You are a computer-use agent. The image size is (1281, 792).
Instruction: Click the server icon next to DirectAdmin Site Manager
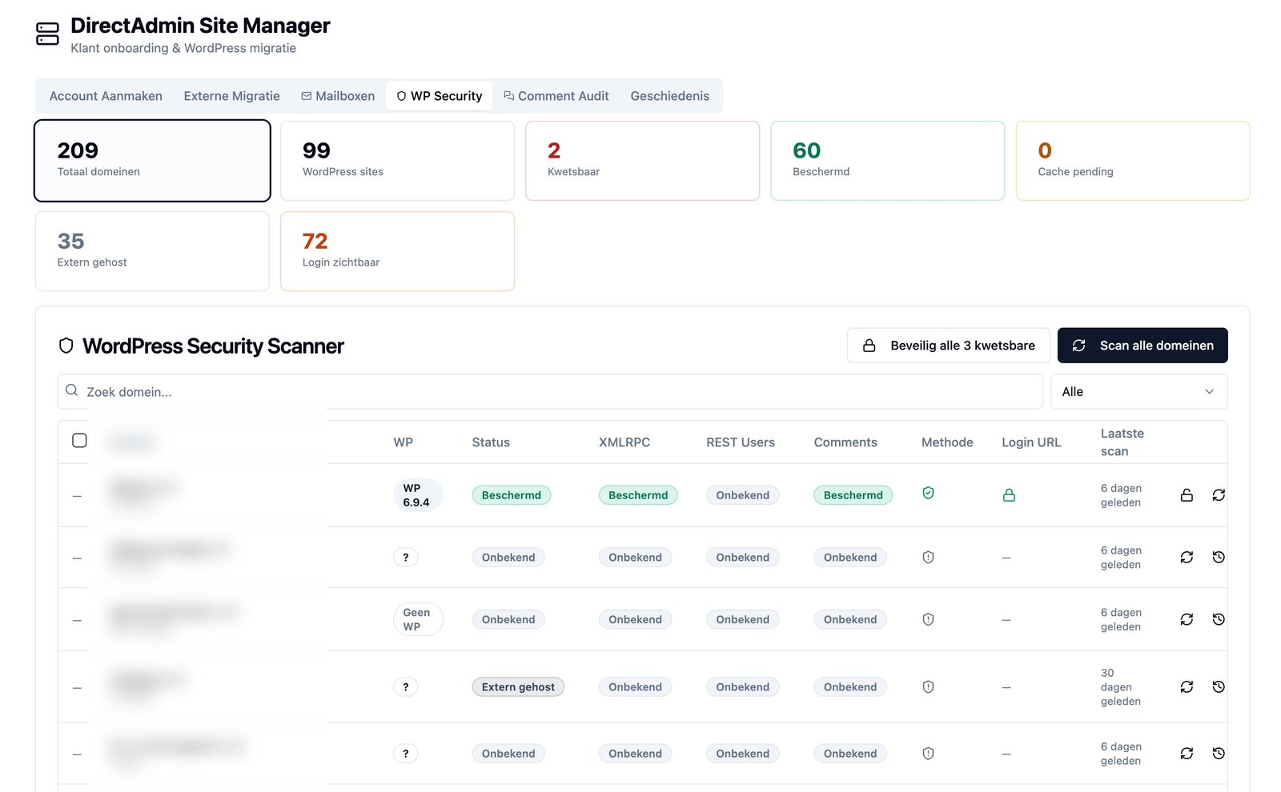coord(47,34)
